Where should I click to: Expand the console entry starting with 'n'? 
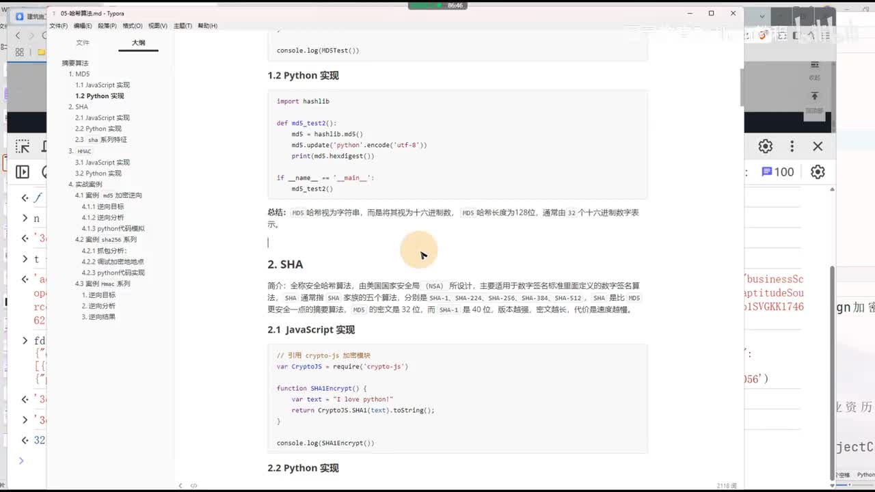pyautogui.click(x=25, y=219)
